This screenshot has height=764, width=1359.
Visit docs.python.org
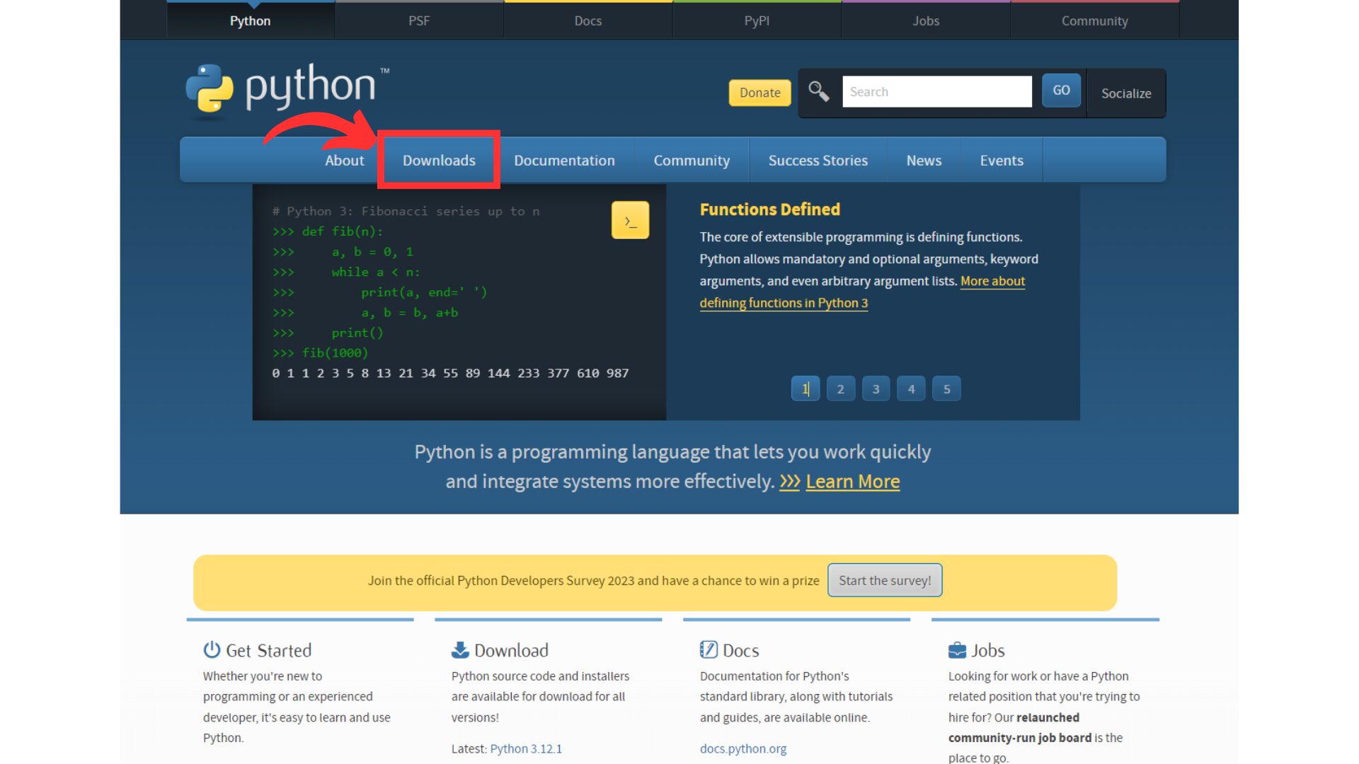(x=742, y=748)
